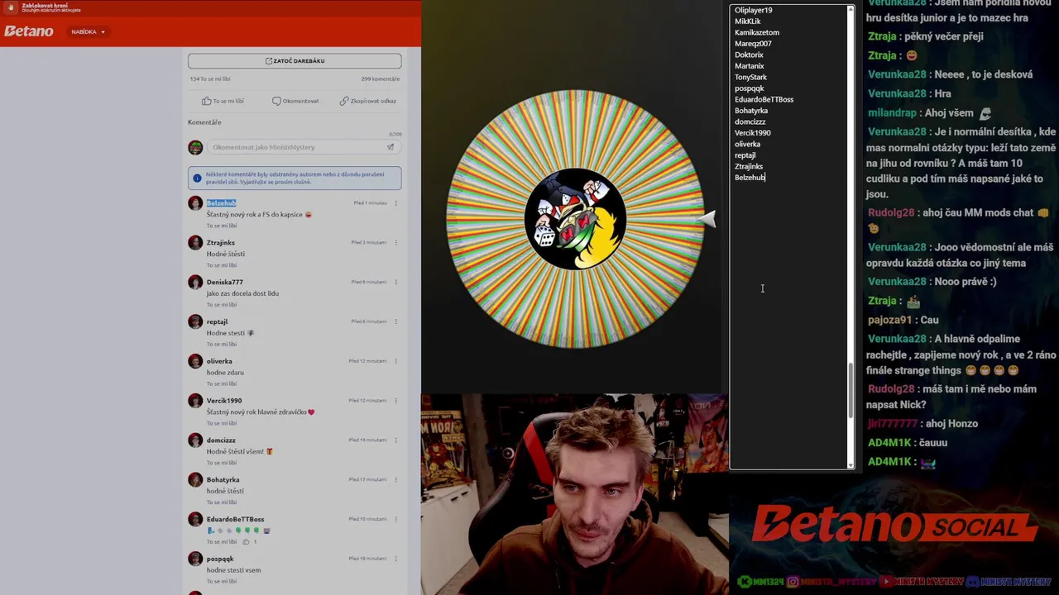Click EduardoBeTTBoss in the wheel name list
The width and height of the screenshot is (1059, 595).
click(x=764, y=99)
